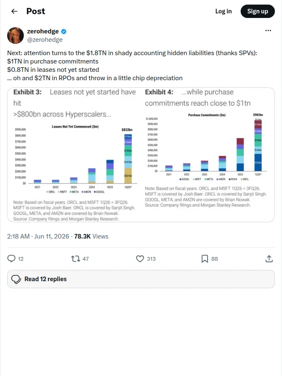Open the Exhibit 3 leases chart image
Image resolution: width=282 pixels, height=376 pixels.
[x=74, y=155]
